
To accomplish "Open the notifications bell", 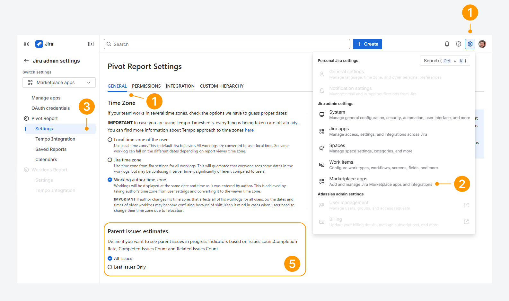I will pos(447,44).
